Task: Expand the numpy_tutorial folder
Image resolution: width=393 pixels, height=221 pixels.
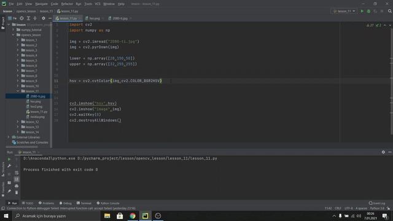Action: 14,30
